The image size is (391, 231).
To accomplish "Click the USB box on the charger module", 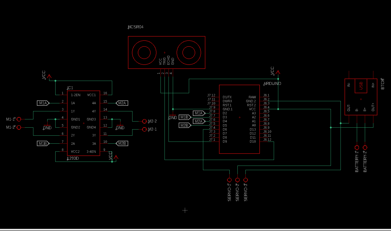I will point(361,86).
